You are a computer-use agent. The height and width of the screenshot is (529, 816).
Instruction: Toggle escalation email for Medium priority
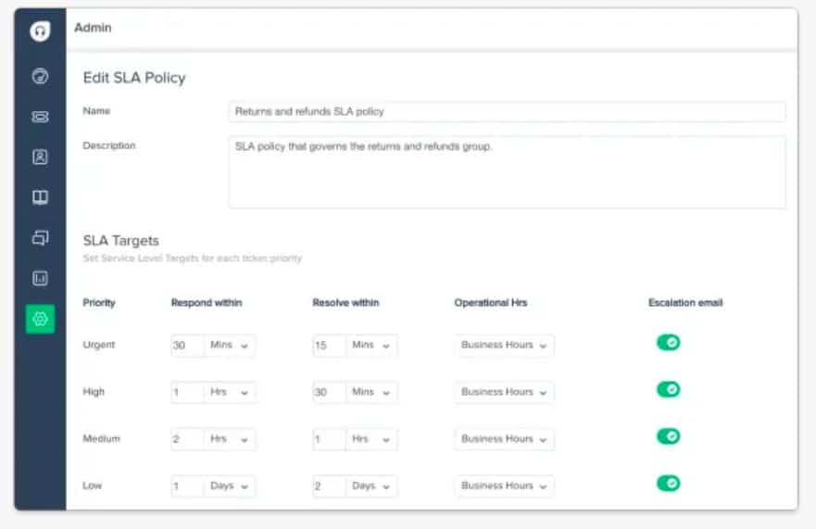point(668,436)
